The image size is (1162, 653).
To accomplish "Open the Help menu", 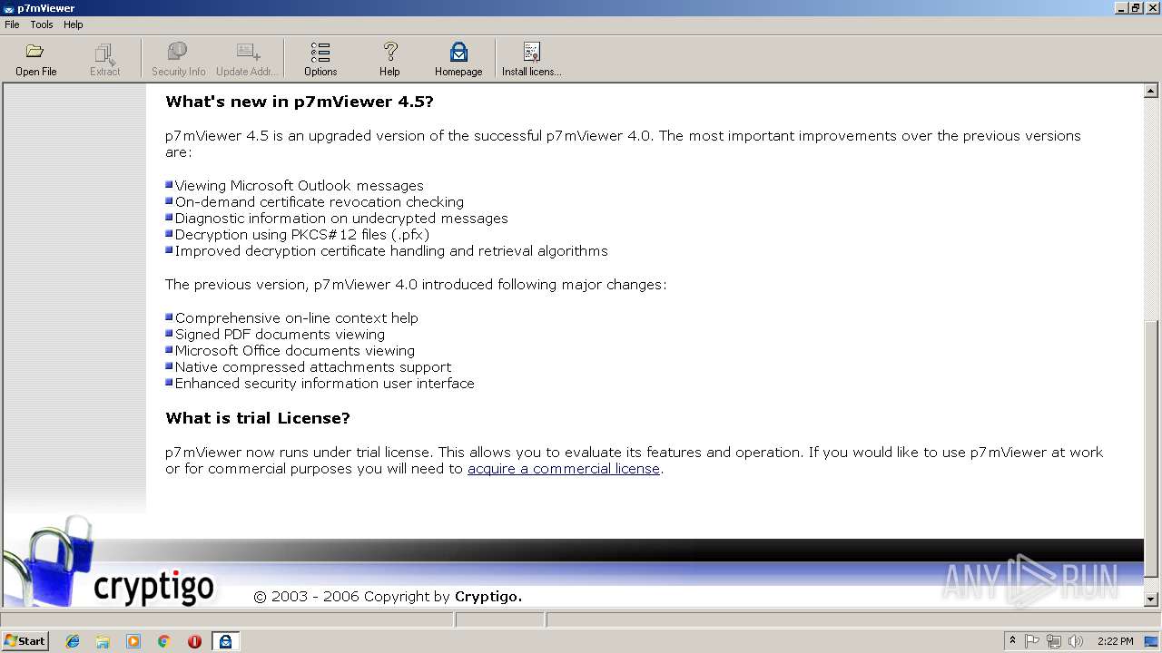I will (74, 24).
